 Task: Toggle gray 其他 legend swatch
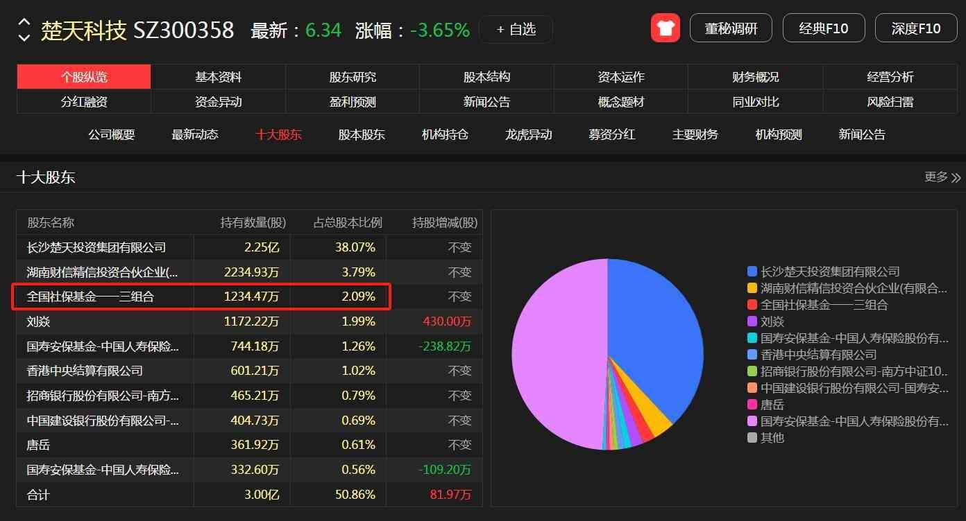click(752, 438)
